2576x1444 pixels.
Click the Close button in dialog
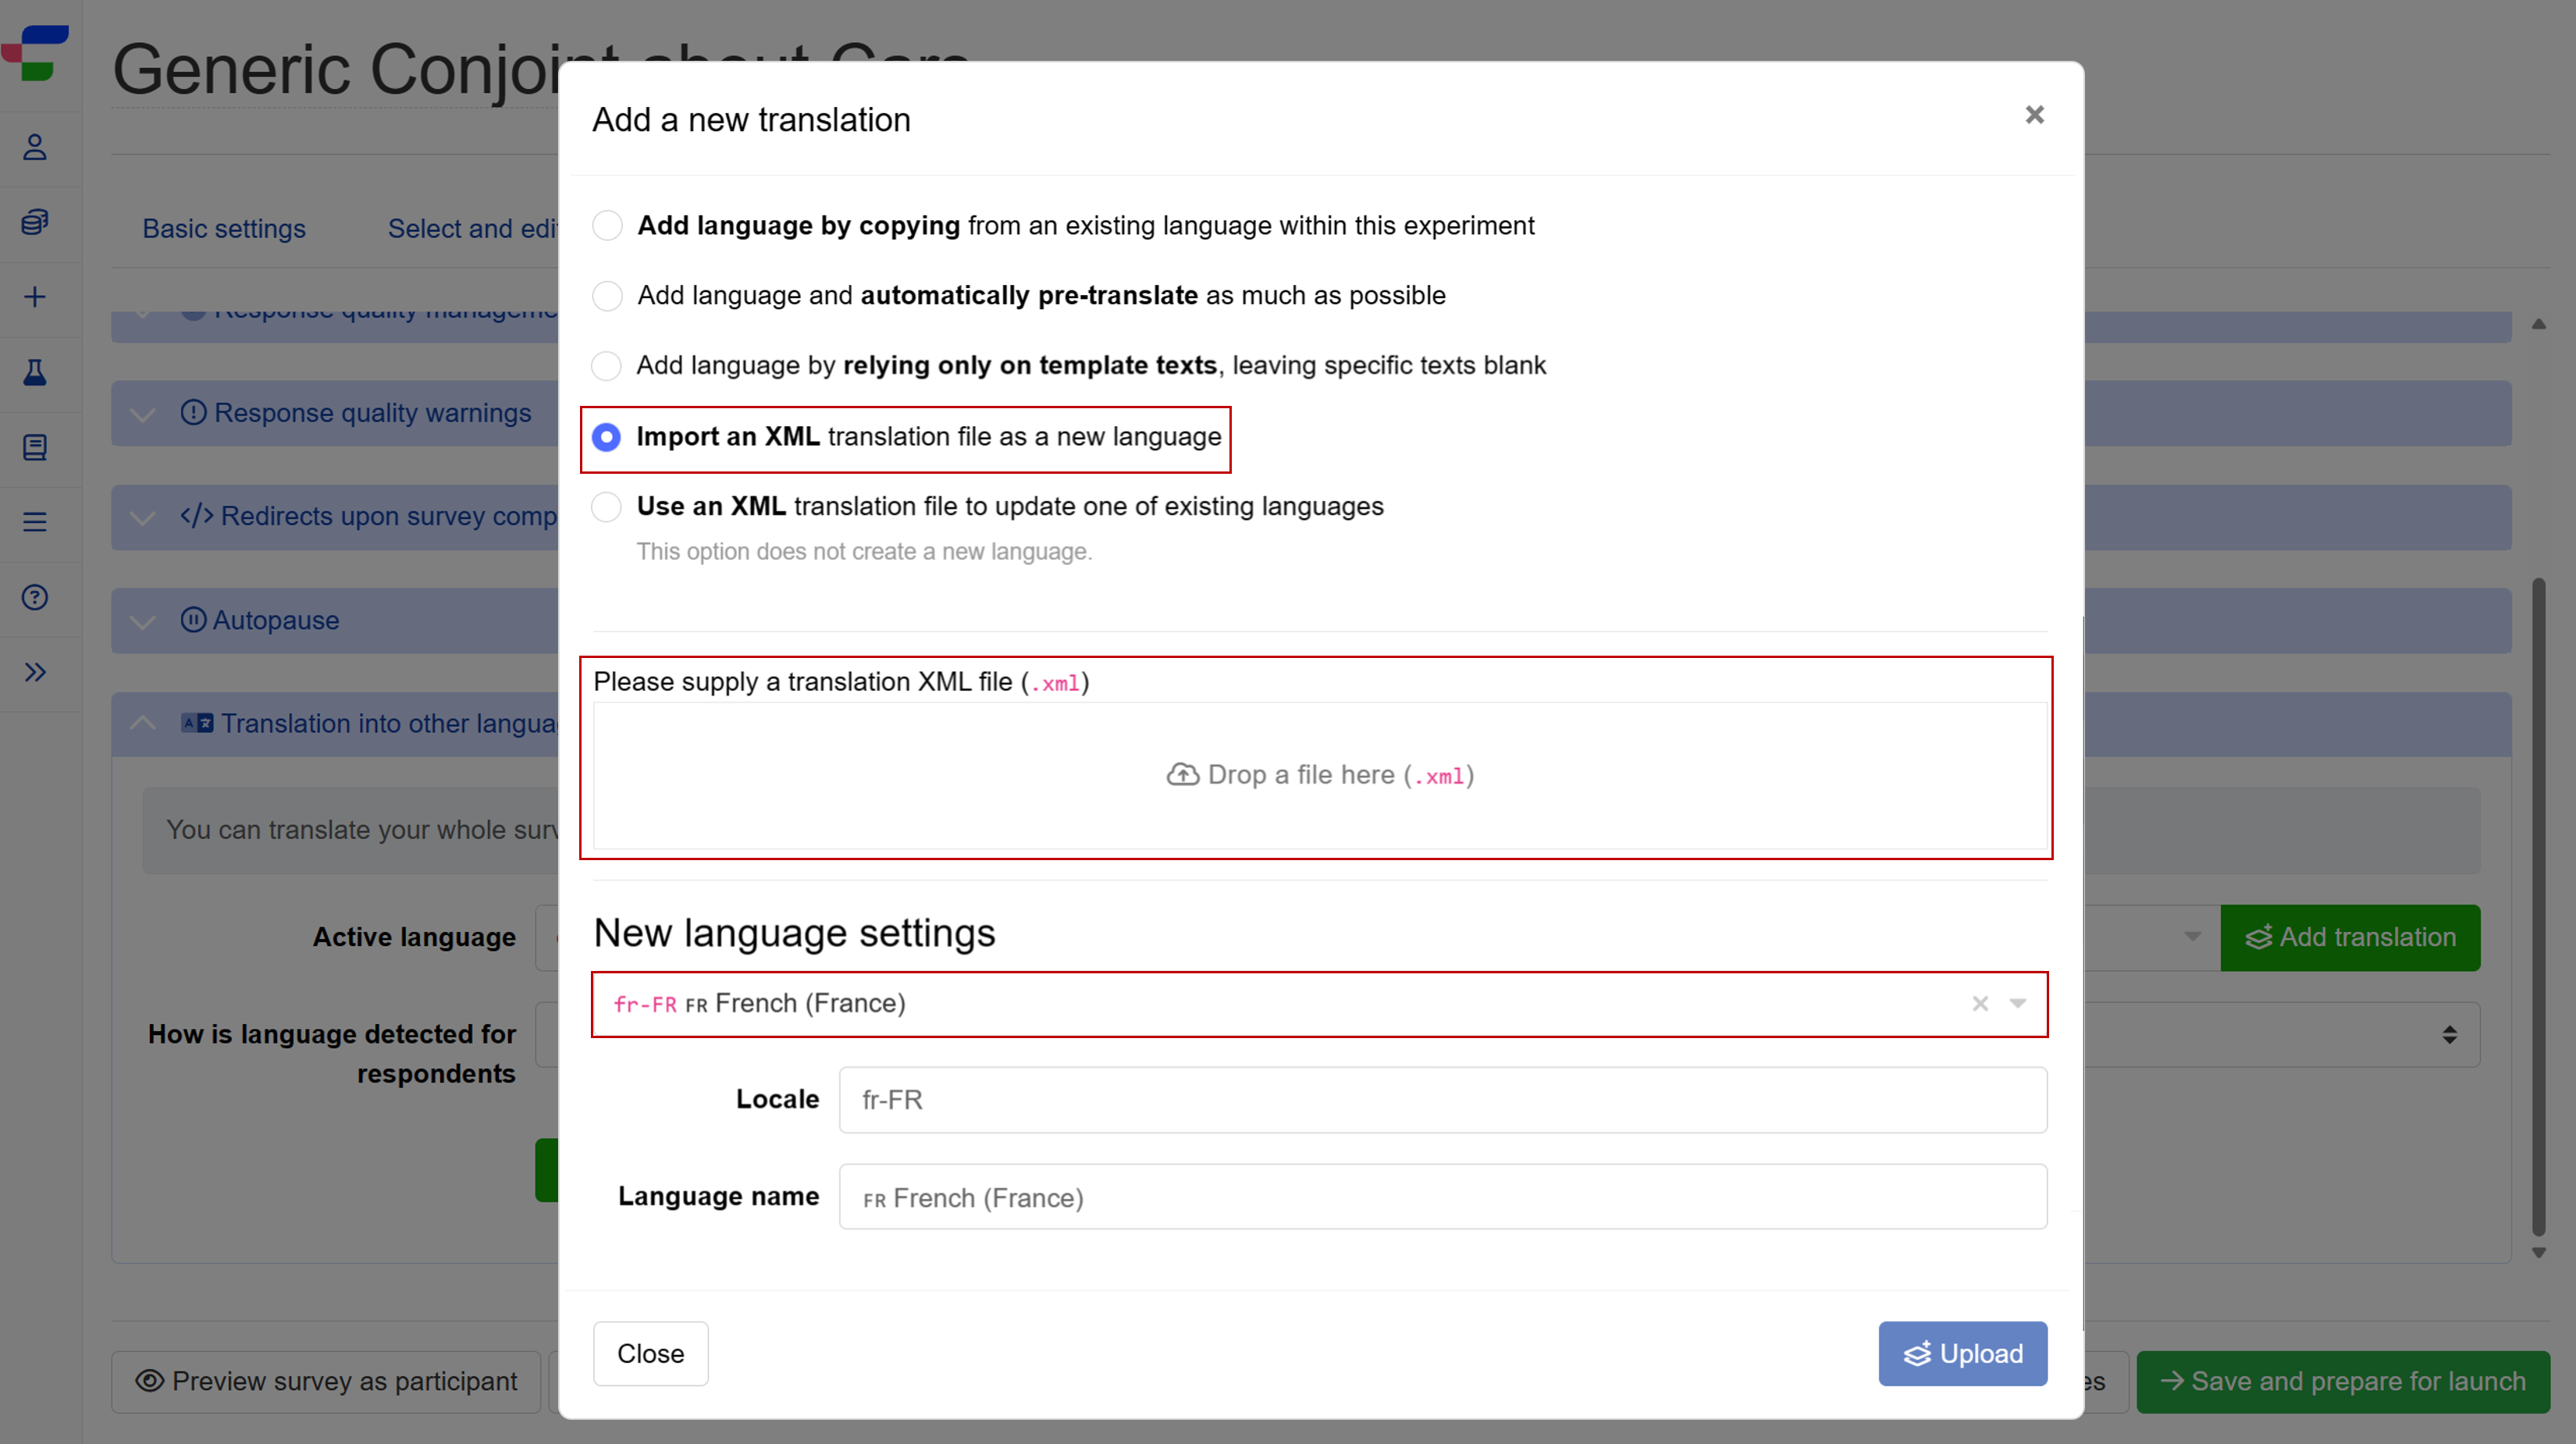(650, 1353)
